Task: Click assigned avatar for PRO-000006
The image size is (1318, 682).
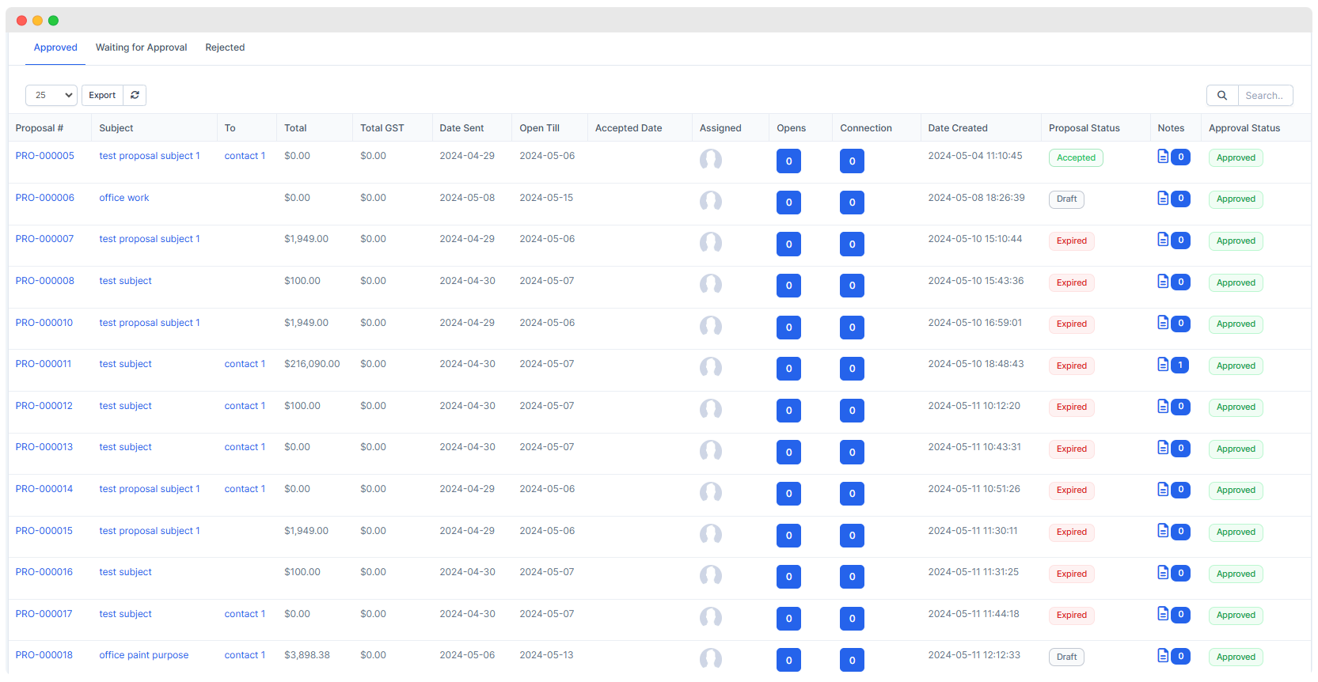Action: tap(711, 201)
